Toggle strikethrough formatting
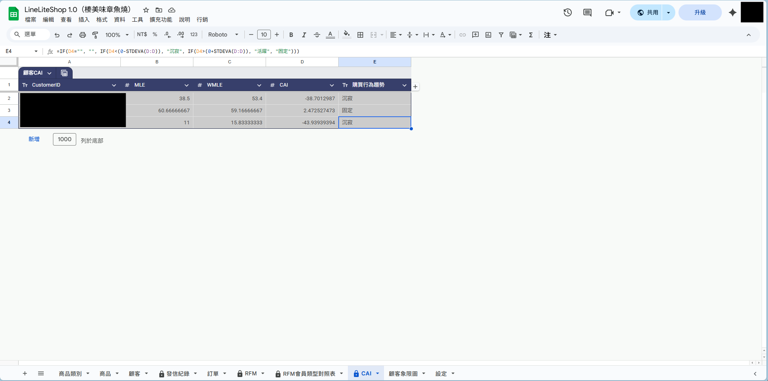 [317, 35]
